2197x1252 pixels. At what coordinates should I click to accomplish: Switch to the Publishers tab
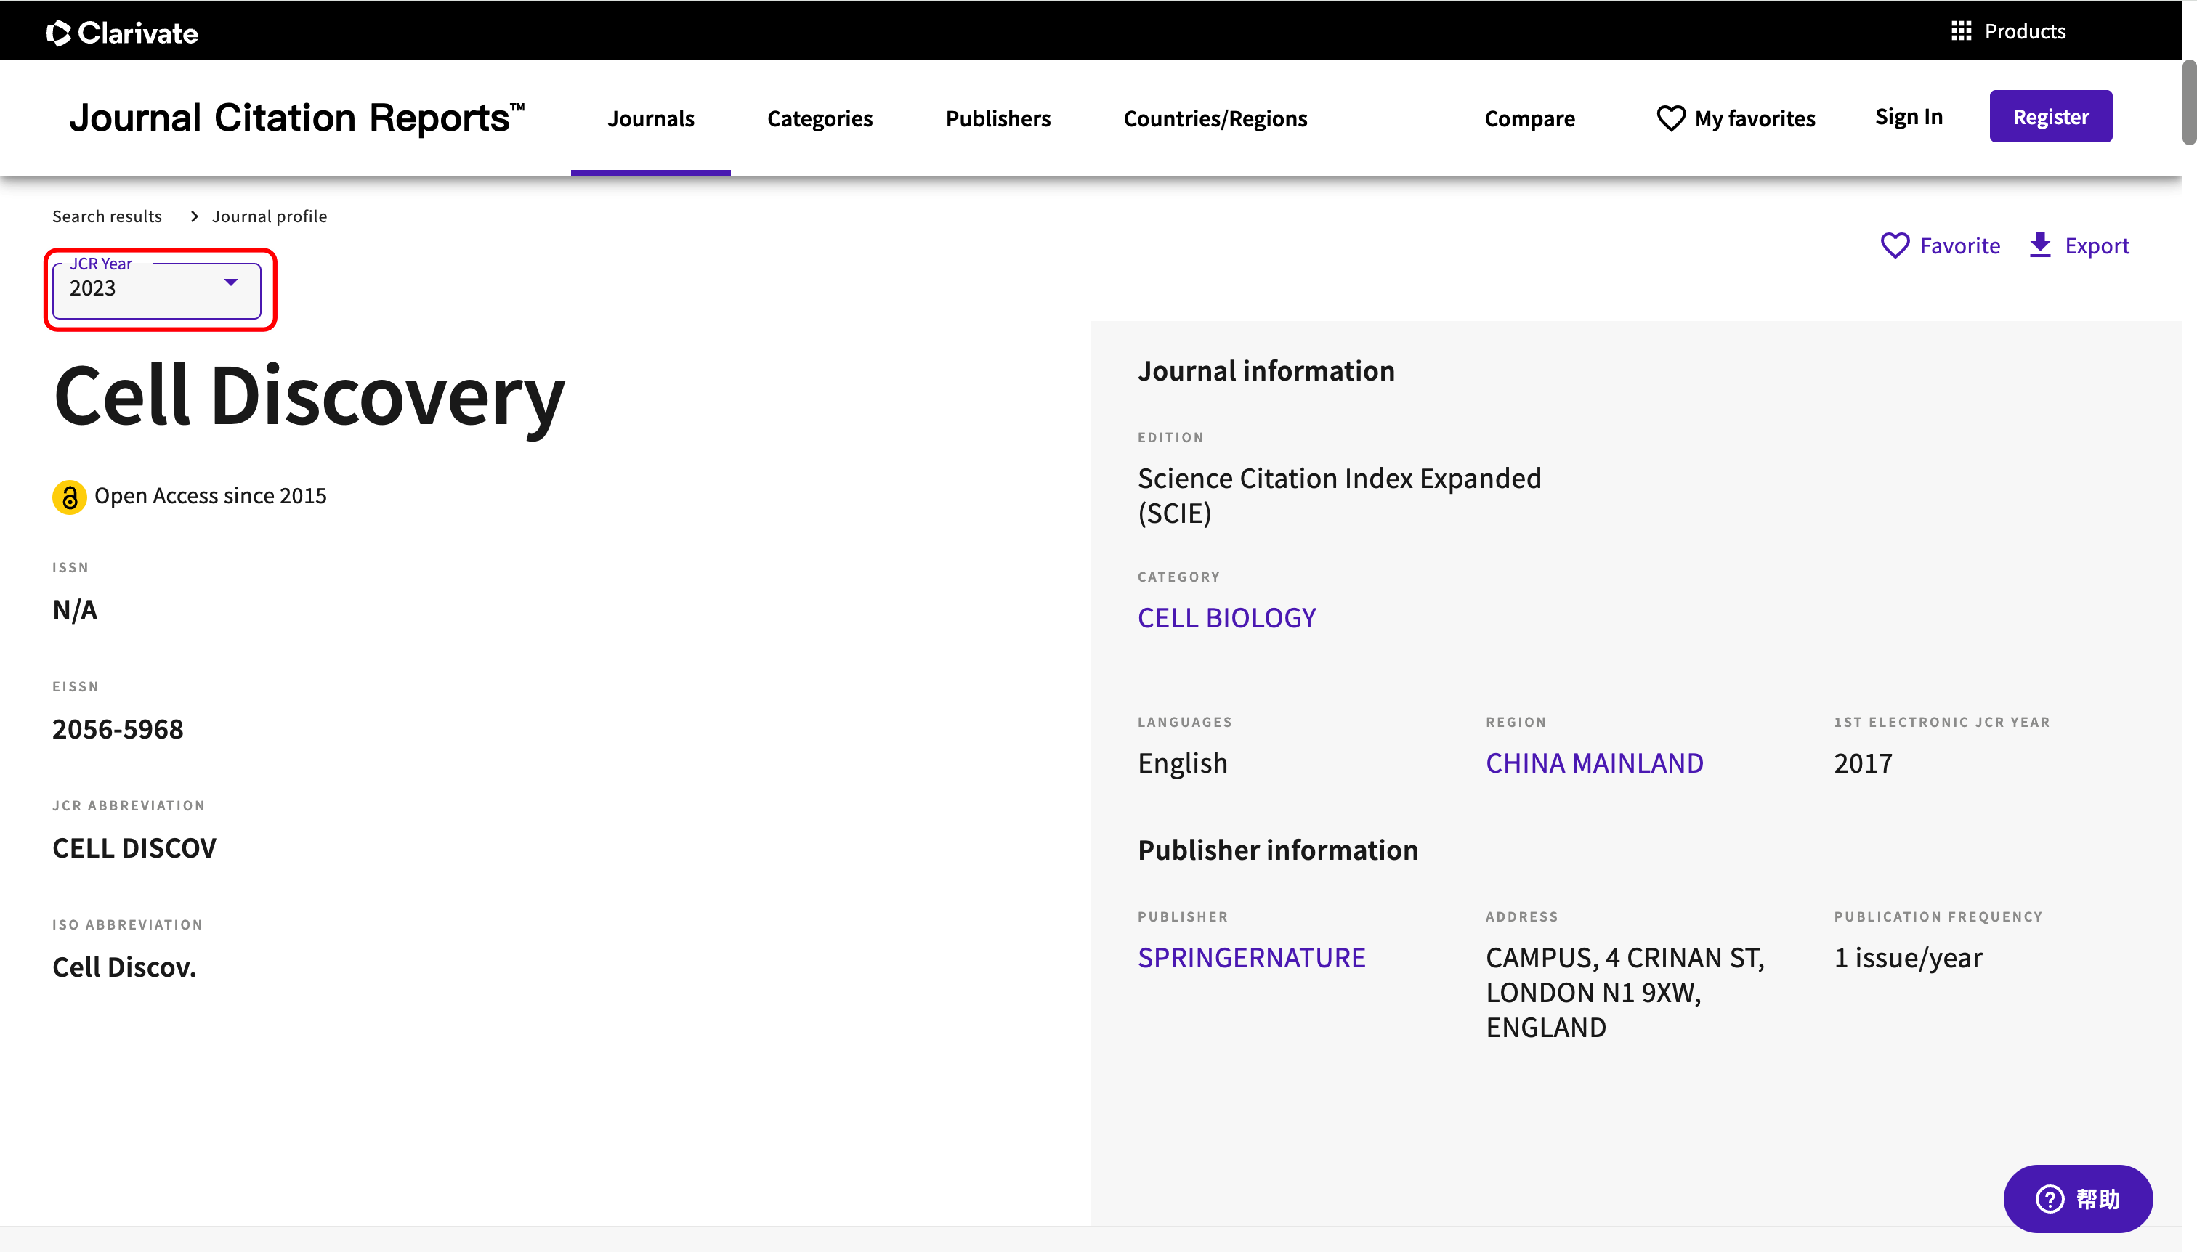(998, 118)
